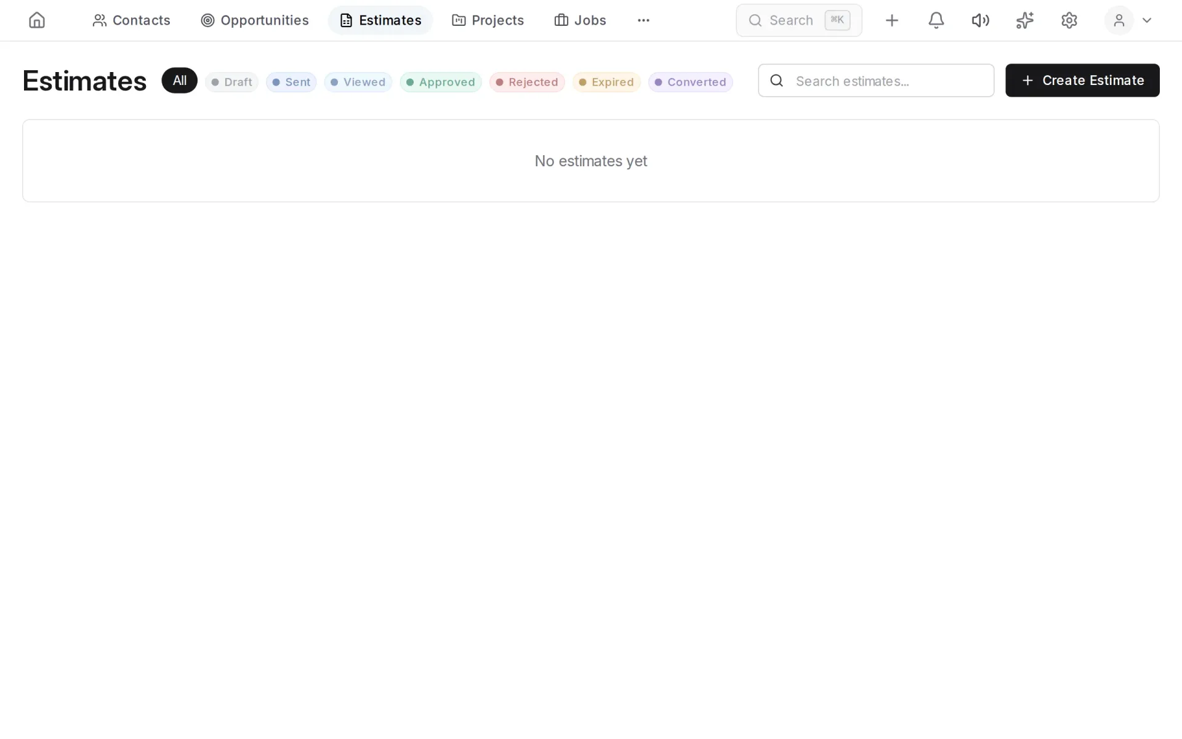Select the All filter chip
Image resolution: width=1182 pixels, height=739 pixels.
pyautogui.click(x=179, y=81)
